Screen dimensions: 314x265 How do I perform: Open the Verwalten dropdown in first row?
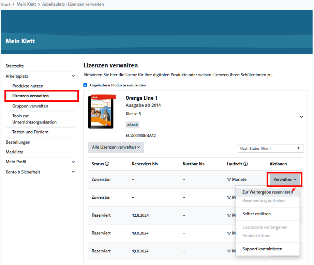(x=285, y=180)
